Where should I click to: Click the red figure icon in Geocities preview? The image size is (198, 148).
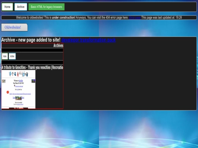18,74
